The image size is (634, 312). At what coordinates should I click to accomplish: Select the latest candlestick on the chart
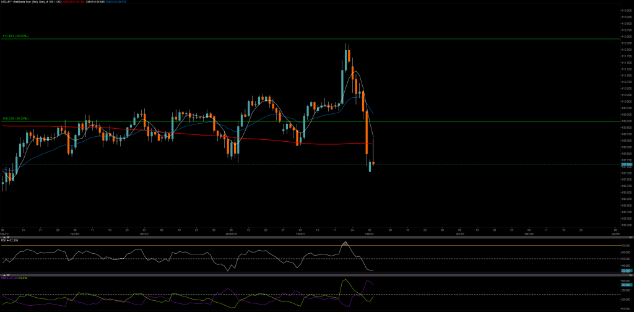tap(373, 163)
